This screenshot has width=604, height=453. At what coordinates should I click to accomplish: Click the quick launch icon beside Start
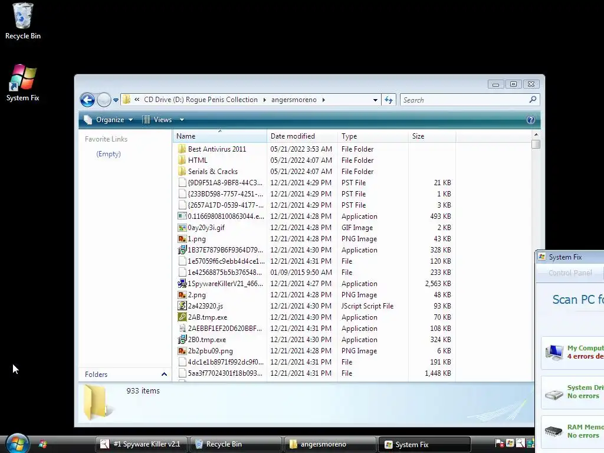[42, 444]
